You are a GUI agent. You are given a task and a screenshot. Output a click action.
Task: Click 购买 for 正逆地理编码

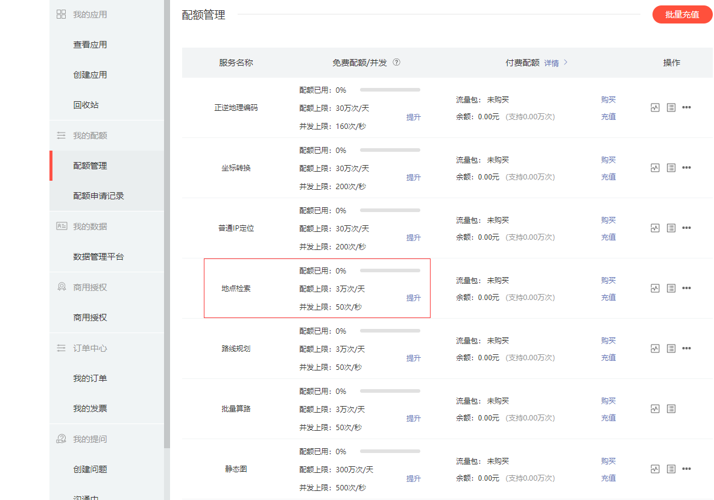pyautogui.click(x=608, y=99)
